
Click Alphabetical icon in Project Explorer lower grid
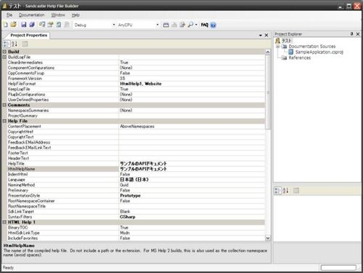pos(285,191)
